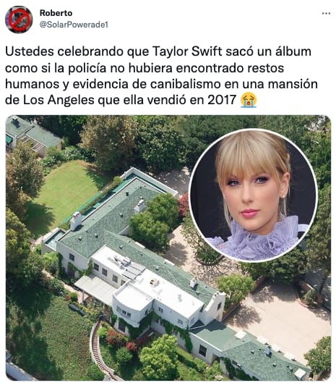This screenshot has height=388, width=336.
Task: Click the white chimney on green roof
Action: coord(75,221)
